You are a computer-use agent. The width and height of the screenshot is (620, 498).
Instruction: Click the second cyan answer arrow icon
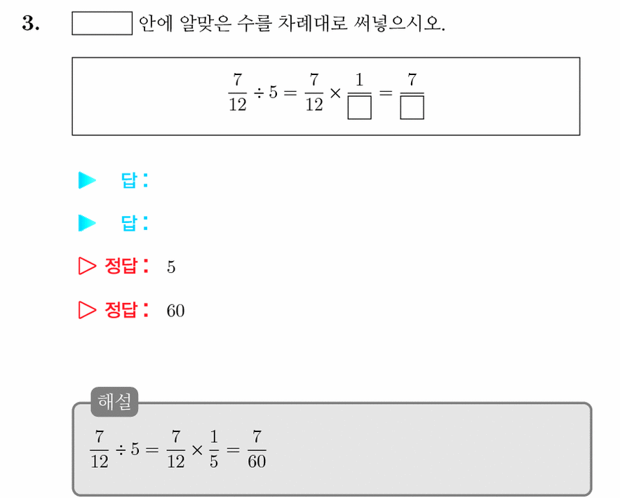87,223
